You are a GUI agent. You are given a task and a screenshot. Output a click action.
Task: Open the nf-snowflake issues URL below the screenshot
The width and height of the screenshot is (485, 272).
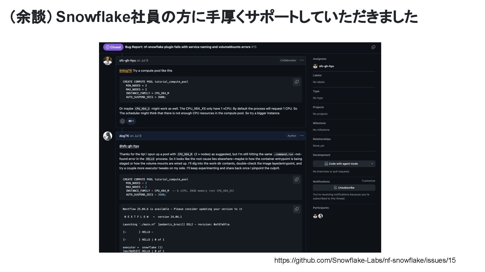[365, 260]
